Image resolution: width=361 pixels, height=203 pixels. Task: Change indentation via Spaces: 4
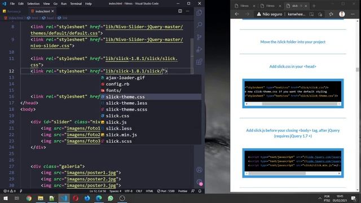pos(115,191)
